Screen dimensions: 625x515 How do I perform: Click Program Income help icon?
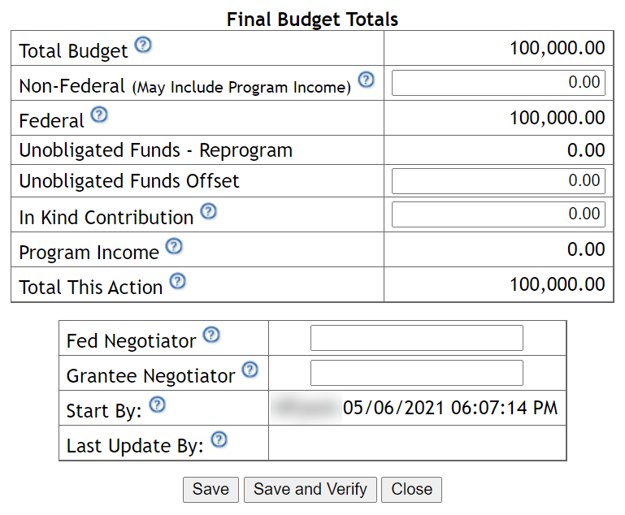[174, 246]
